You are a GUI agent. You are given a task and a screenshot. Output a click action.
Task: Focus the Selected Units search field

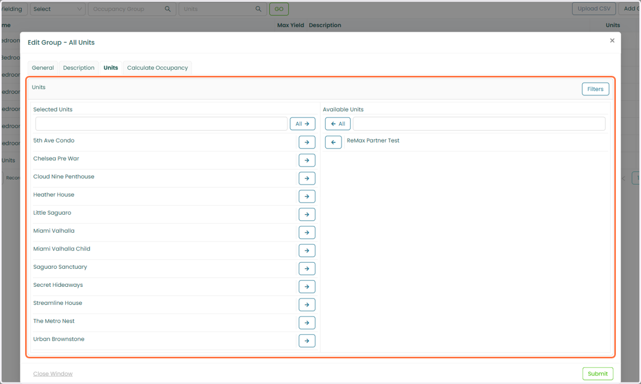pyautogui.click(x=161, y=124)
